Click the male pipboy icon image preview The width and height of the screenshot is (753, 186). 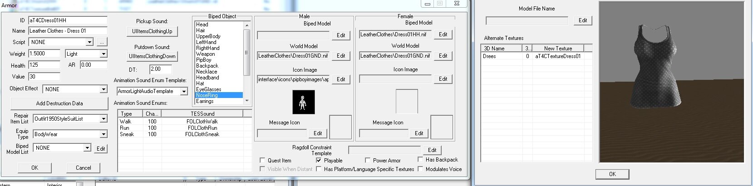click(304, 102)
